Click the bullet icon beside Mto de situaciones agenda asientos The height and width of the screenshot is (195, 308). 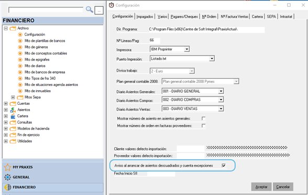[20, 85]
